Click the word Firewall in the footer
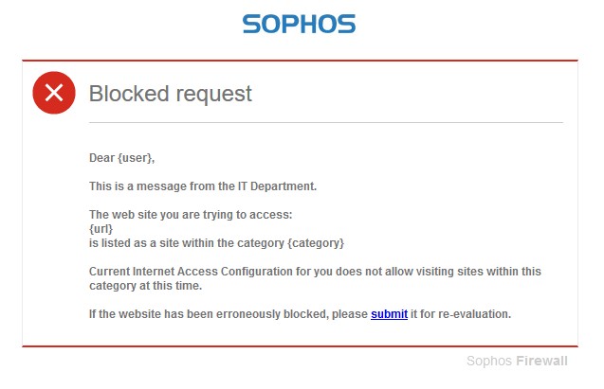 pos(541,361)
